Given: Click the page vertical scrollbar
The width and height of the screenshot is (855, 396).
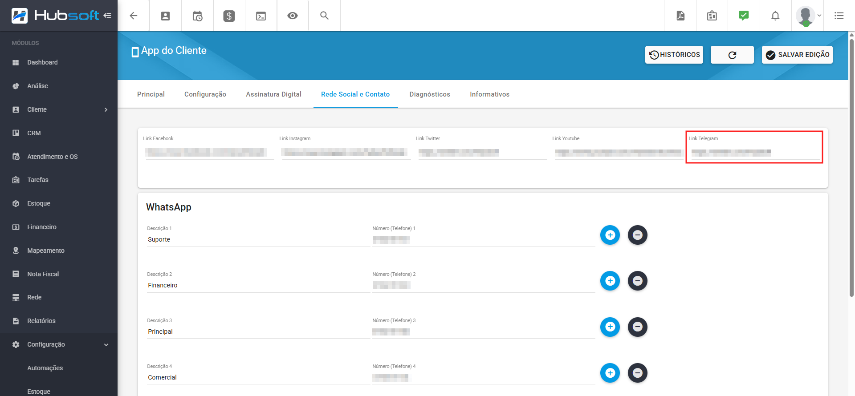Looking at the screenshot, I should tap(851, 168).
